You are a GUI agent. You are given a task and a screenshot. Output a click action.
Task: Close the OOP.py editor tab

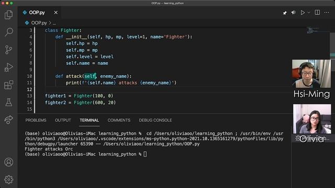(56, 13)
